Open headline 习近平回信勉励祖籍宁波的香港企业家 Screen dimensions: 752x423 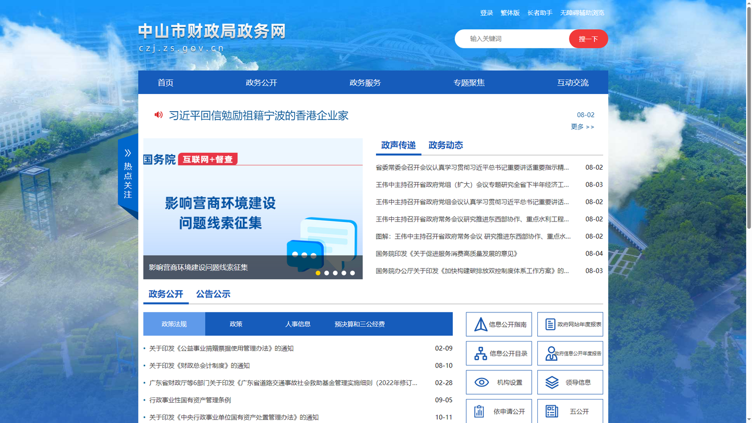tap(258, 115)
